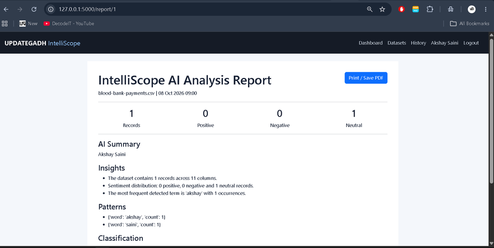Open the apps grid icon in bookmarks bar

pyautogui.click(x=5, y=24)
